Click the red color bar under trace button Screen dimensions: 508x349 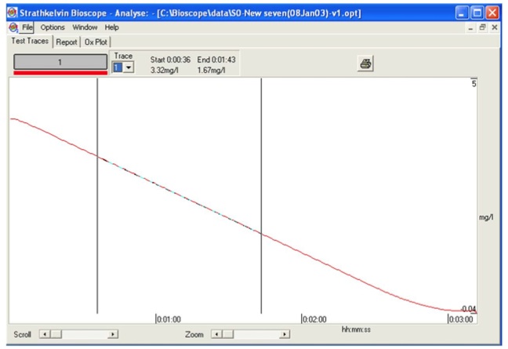60,73
